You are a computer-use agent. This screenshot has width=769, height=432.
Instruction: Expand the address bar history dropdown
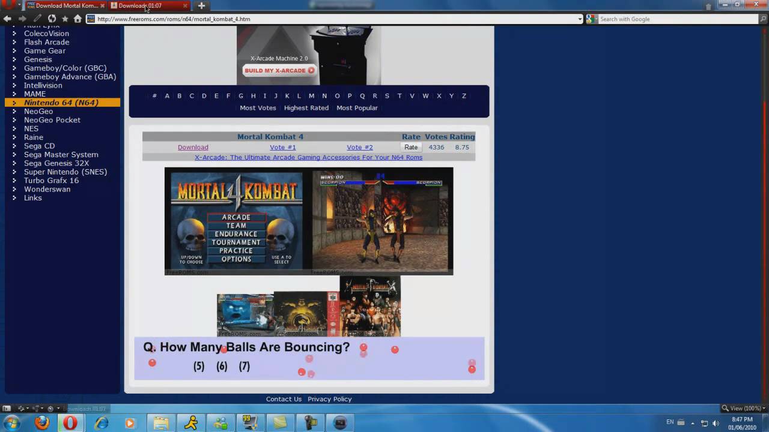click(580, 19)
